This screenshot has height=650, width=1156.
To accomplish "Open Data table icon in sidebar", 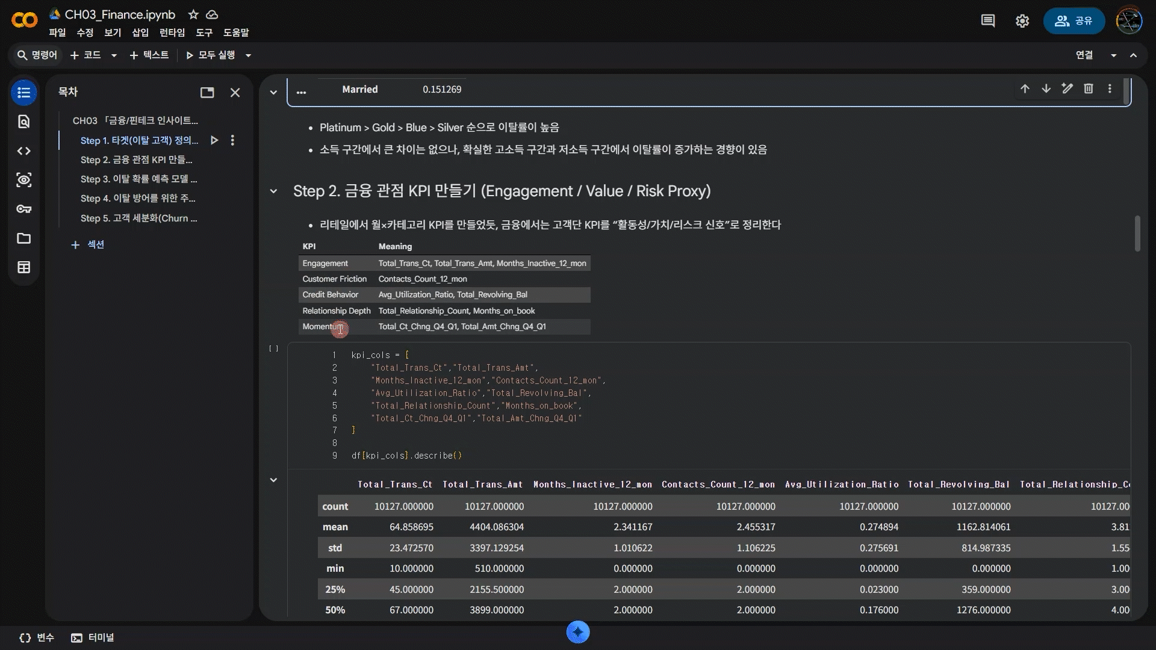I will (x=23, y=267).
